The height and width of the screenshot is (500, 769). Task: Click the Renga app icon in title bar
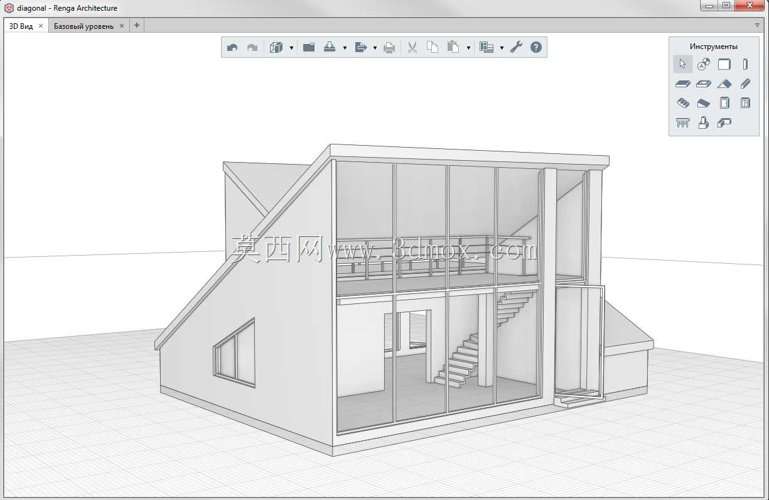[9, 8]
